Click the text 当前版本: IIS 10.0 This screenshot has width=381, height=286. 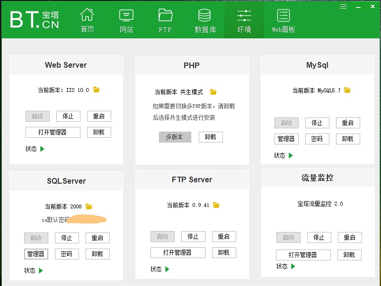pyautogui.click(x=63, y=90)
